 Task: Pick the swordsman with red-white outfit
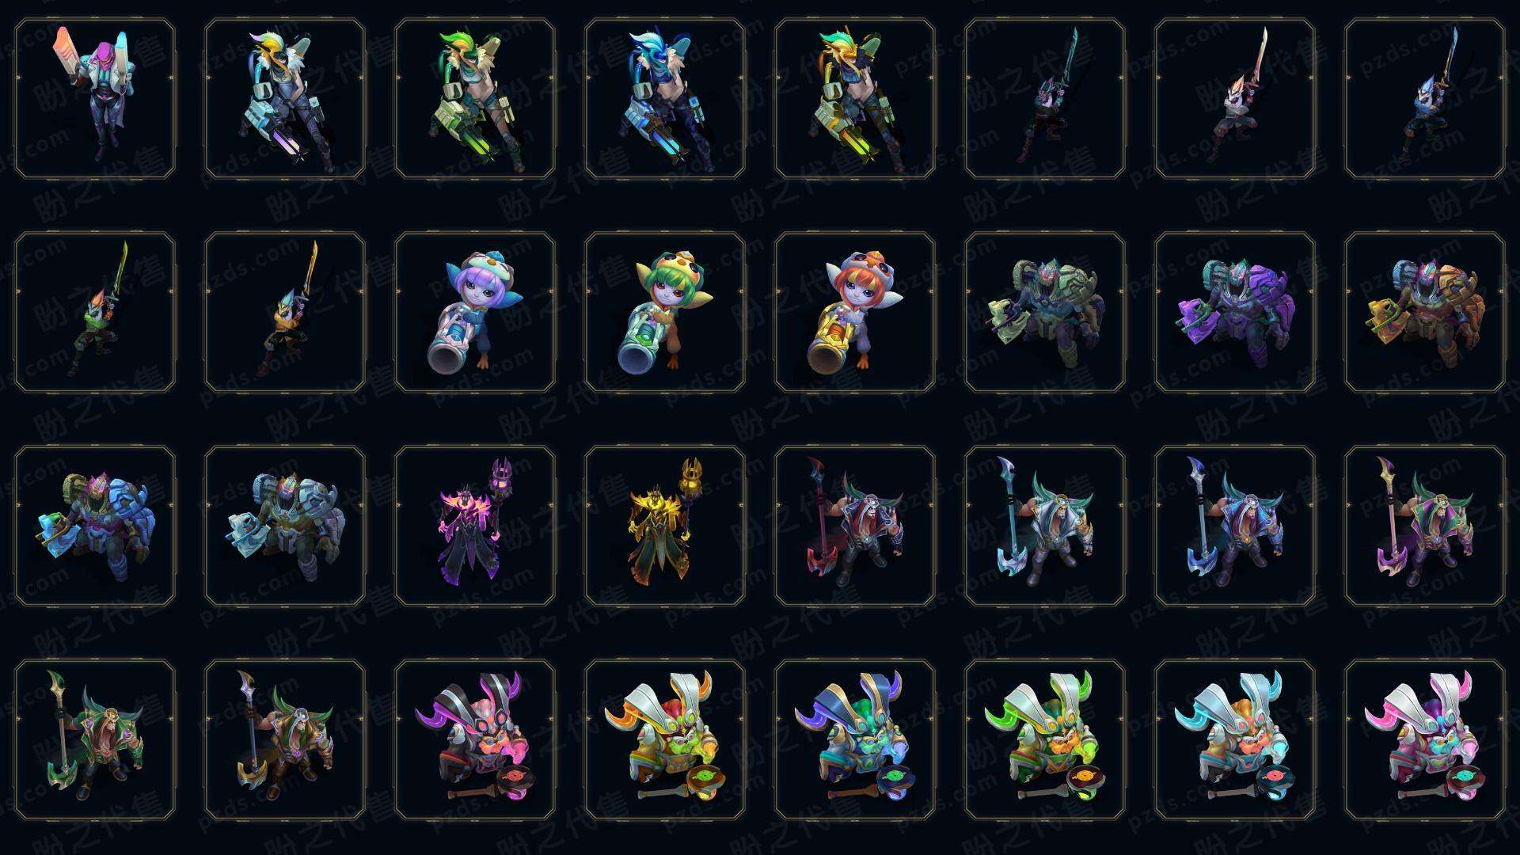pyautogui.click(x=1235, y=98)
